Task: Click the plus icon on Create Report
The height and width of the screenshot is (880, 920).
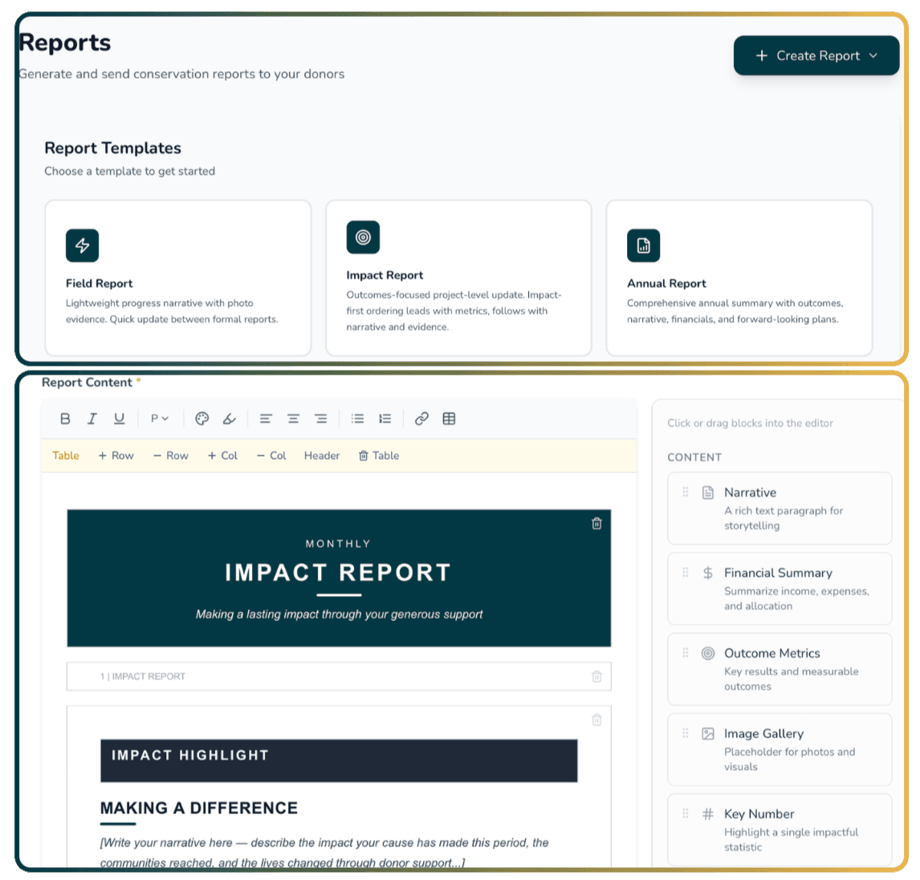Action: click(x=762, y=55)
